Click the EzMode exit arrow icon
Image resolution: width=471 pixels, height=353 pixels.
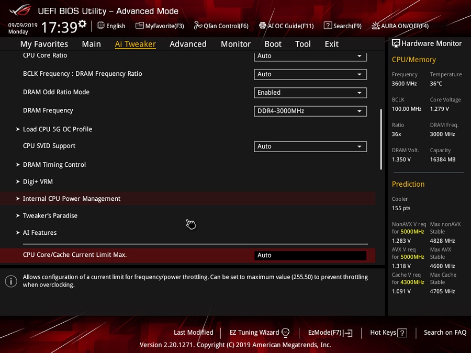pyautogui.click(x=348, y=333)
